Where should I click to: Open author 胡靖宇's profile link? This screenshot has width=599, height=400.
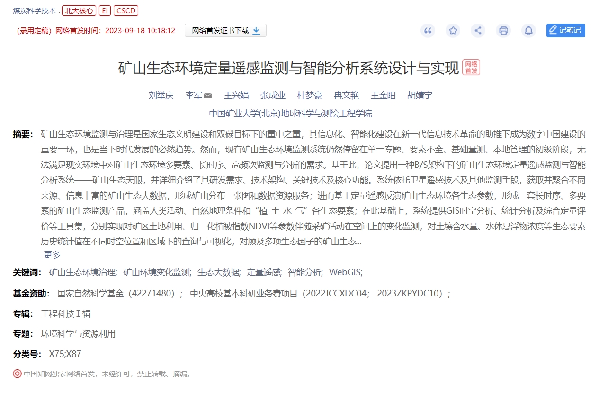(x=420, y=96)
